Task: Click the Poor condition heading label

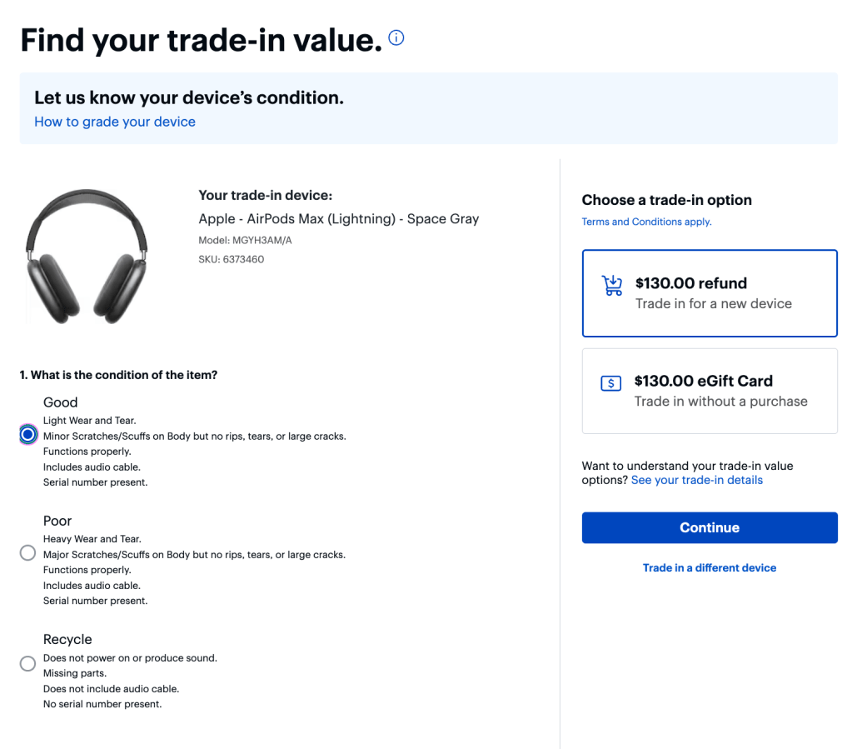Action: (x=57, y=521)
